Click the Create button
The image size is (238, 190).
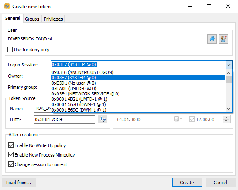187,183
